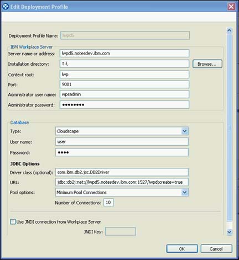Click the Number of Connections label
This screenshot has width=239, height=260.
78,203
